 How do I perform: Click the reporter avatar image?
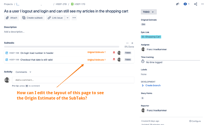tap(143, 110)
